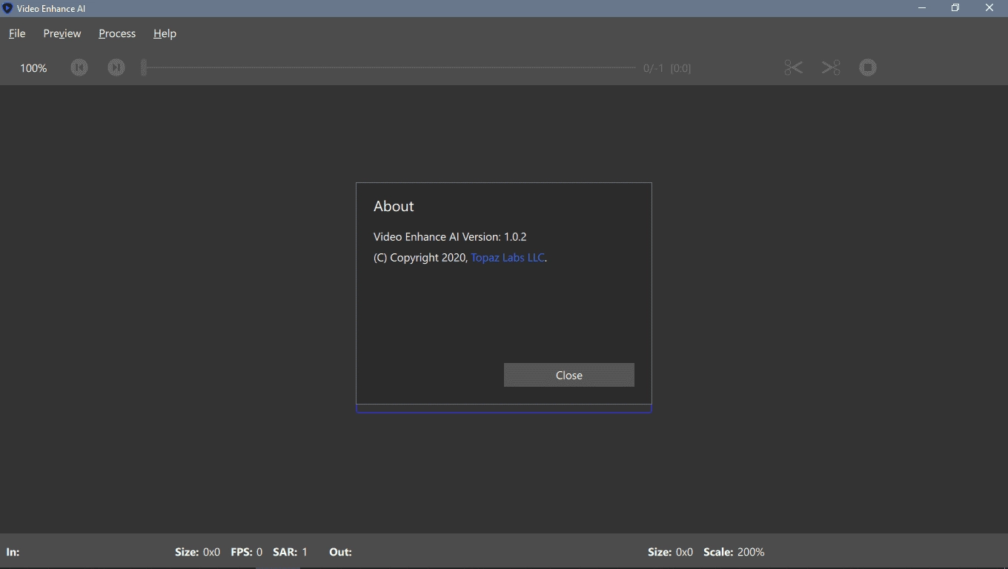Click the SAR status value
Screen dimensions: 1008x569
305,552
